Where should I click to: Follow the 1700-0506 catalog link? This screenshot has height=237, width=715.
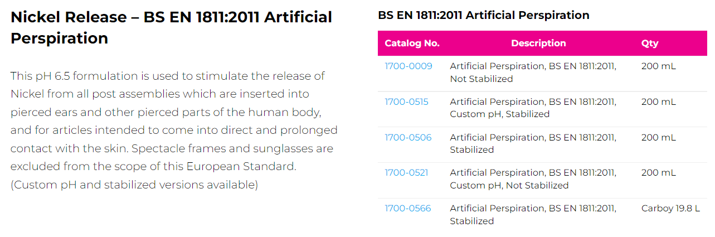(x=408, y=138)
